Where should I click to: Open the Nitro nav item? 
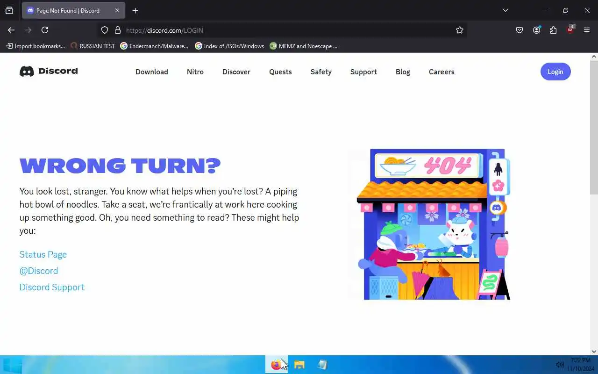pos(195,72)
